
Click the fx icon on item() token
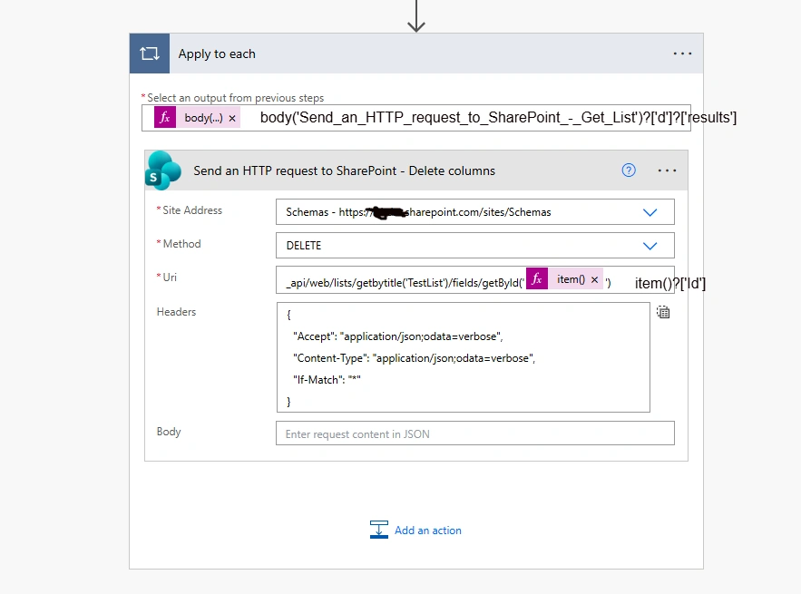pyautogui.click(x=537, y=279)
